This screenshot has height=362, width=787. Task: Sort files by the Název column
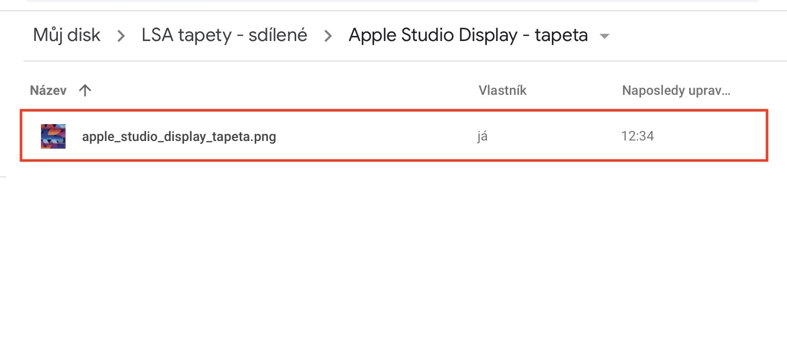pyautogui.click(x=48, y=91)
